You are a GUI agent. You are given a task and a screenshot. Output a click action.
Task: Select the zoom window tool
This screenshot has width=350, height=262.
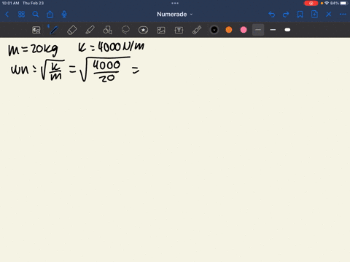pyautogui.click(x=36, y=30)
